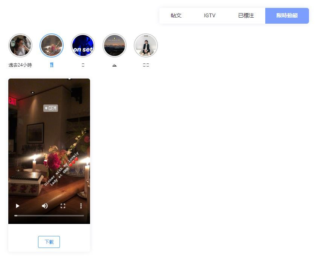Open the mountain sunset highlight circle
Screen dimensions: 318x266
tap(115, 45)
